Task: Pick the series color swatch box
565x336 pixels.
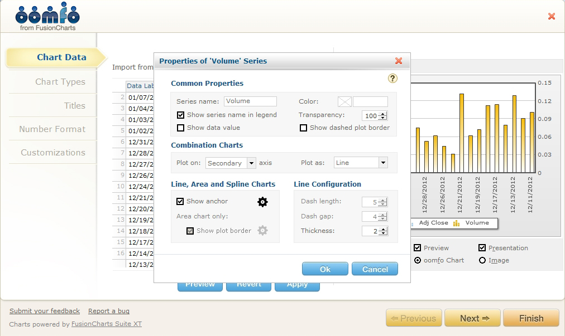Action: pos(370,101)
